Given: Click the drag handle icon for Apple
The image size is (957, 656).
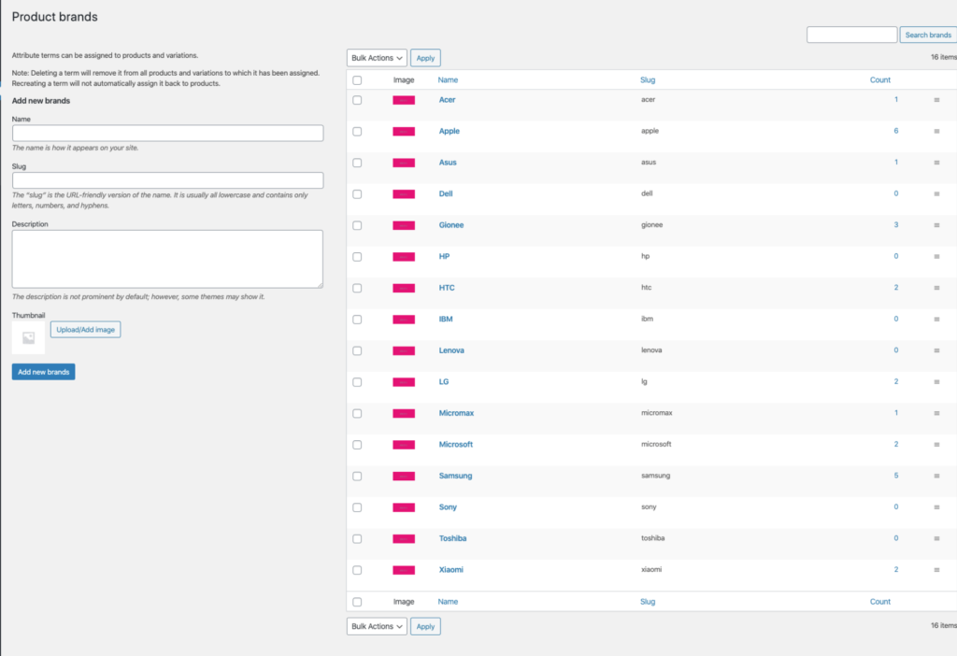Looking at the screenshot, I should (x=936, y=131).
